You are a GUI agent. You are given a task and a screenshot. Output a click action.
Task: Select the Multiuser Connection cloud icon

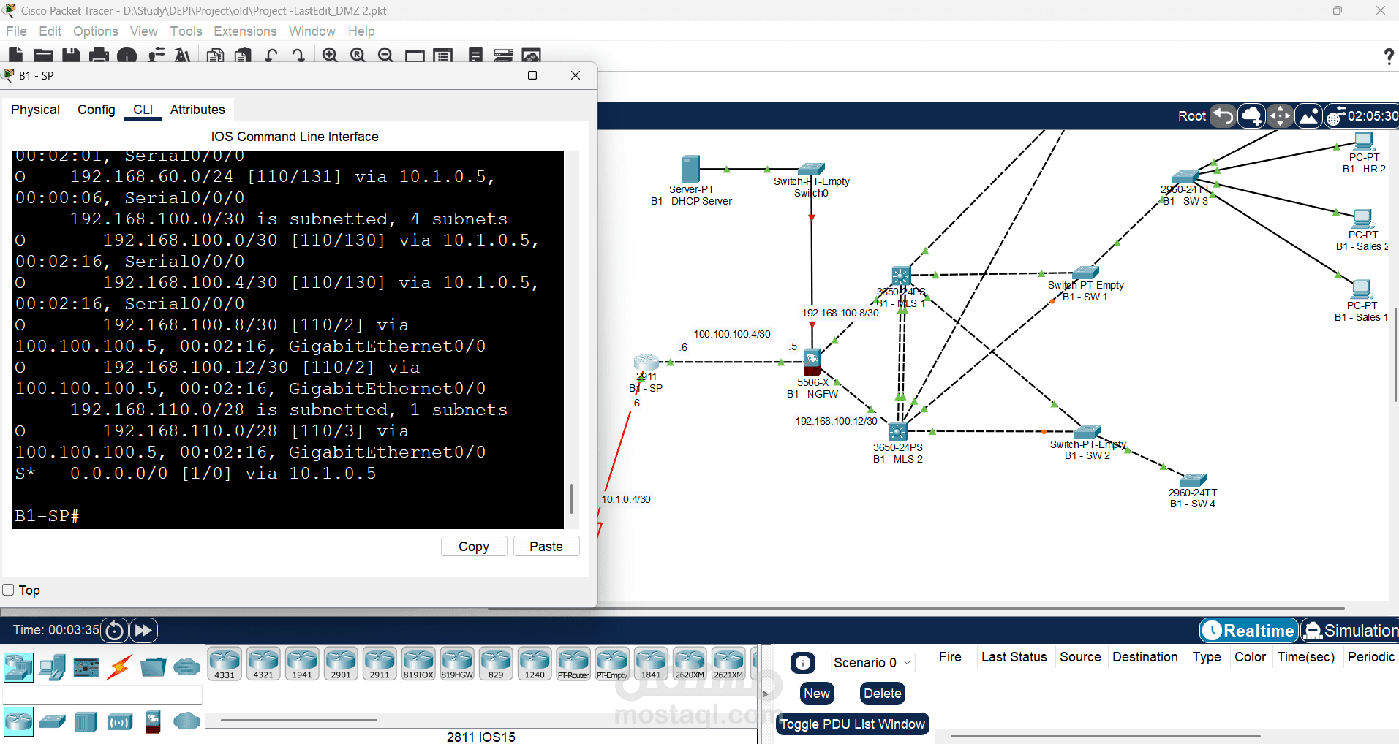coord(186,667)
